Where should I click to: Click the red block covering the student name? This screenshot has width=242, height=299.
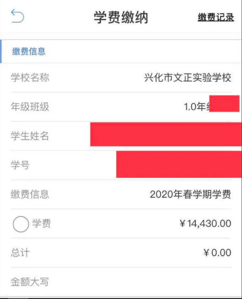pyautogui.click(x=166, y=134)
